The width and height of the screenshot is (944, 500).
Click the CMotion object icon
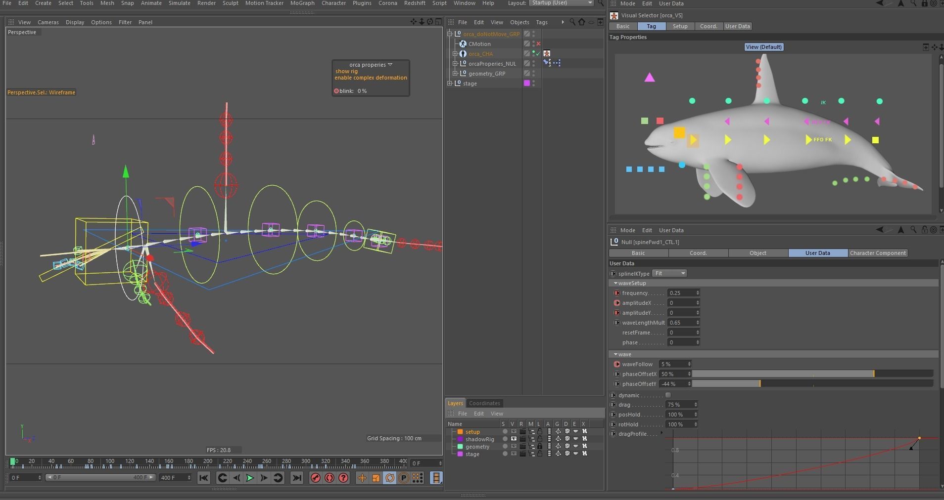point(463,44)
